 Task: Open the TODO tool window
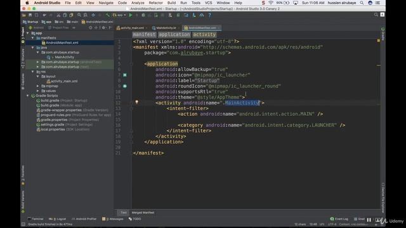(135, 219)
